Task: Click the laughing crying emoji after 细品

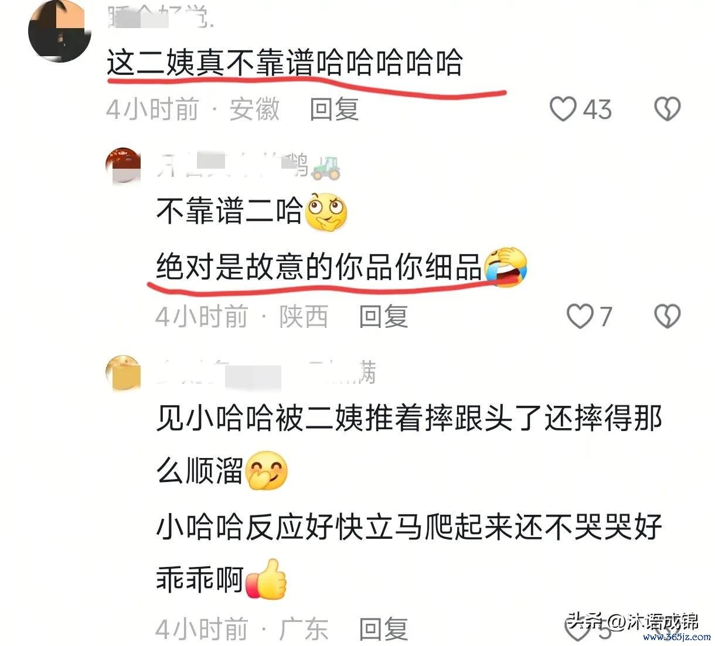Action: (x=505, y=267)
